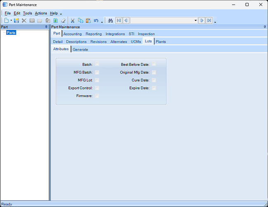Go to the previous record
This screenshot has height=207, width=268.
point(126,21)
